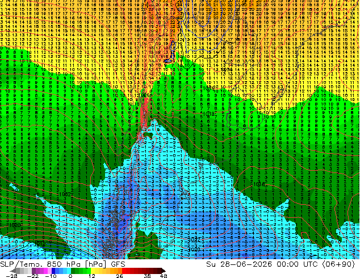Click the '-28' legend value
Viewport: 360px width, 278px height.
tap(12, 276)
